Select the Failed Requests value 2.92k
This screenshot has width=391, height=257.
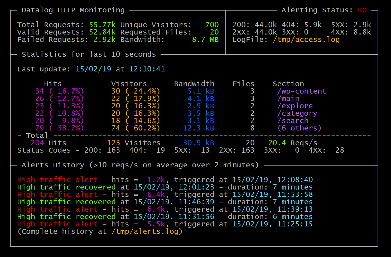(104, 40)
